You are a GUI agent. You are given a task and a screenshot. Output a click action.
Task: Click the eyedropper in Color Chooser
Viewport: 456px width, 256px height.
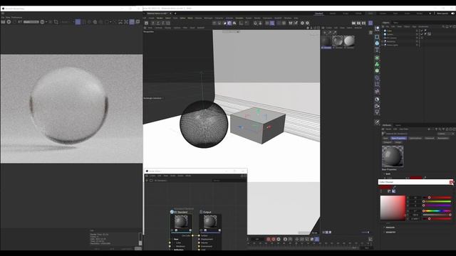394,188
